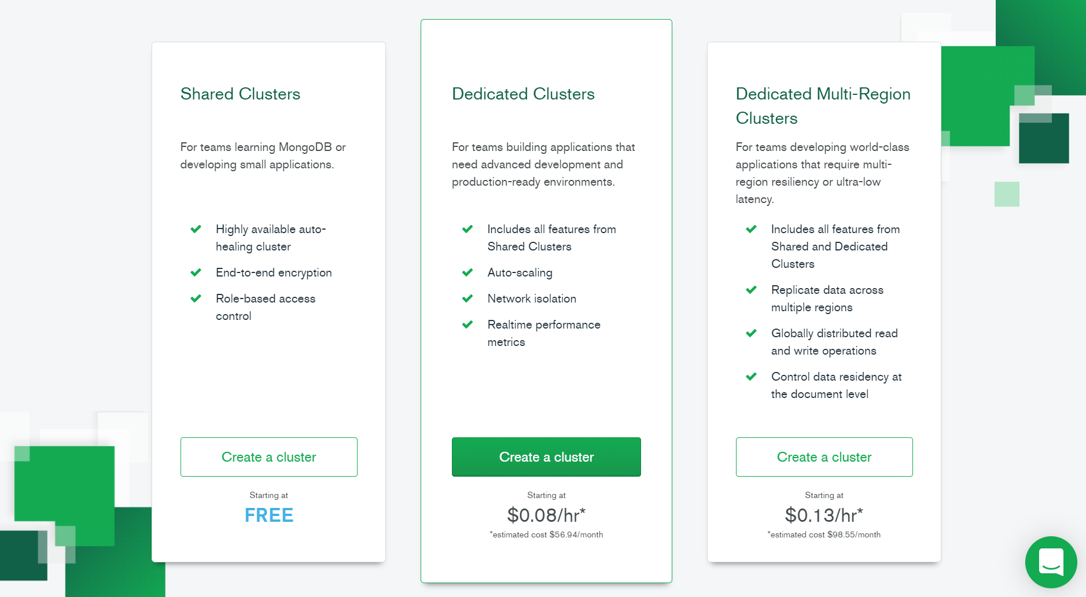Click checkmark beside Role-based access control
Screen dimensions: 1086x597
[x=196, y=298]
